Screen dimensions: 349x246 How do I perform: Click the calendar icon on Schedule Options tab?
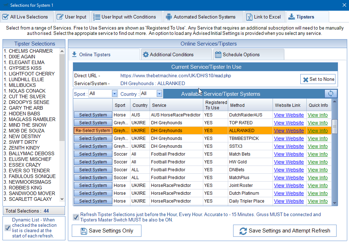pyautogui.click(x=218, y=54)
